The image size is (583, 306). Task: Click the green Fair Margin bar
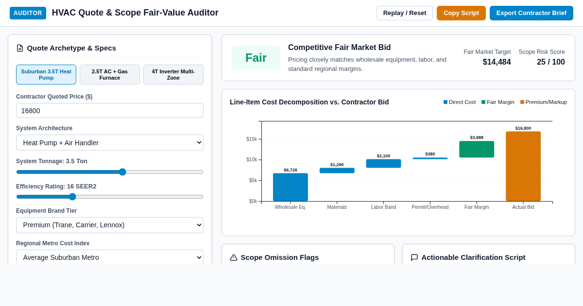coord(477,149)
